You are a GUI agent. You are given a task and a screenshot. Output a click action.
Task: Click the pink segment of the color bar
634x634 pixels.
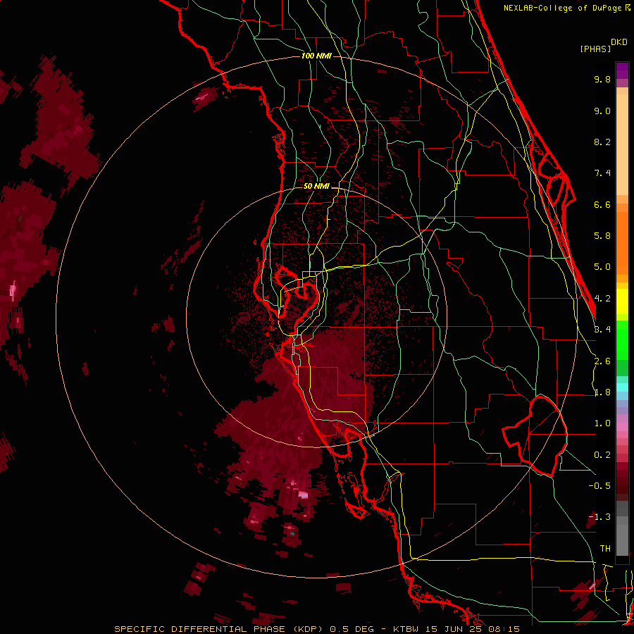point(622,427)
